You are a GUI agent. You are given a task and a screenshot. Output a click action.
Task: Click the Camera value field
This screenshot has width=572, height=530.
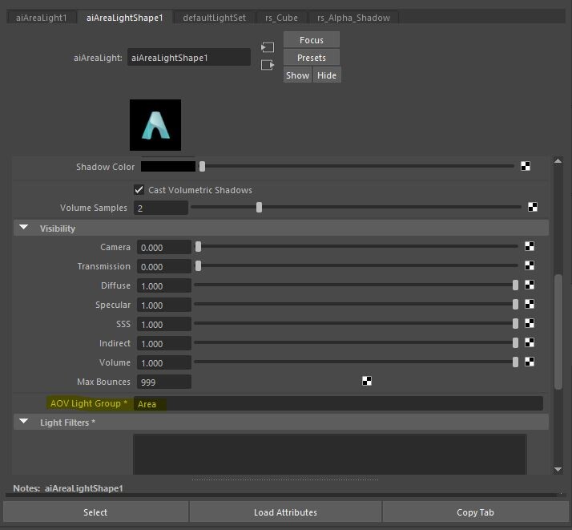click(163, 247)
